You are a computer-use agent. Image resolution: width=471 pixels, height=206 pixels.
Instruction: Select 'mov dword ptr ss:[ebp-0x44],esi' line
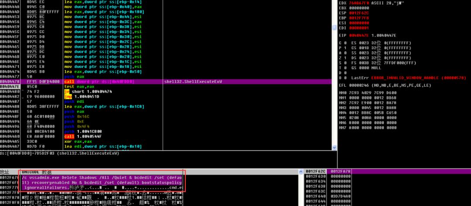[103, 17]
